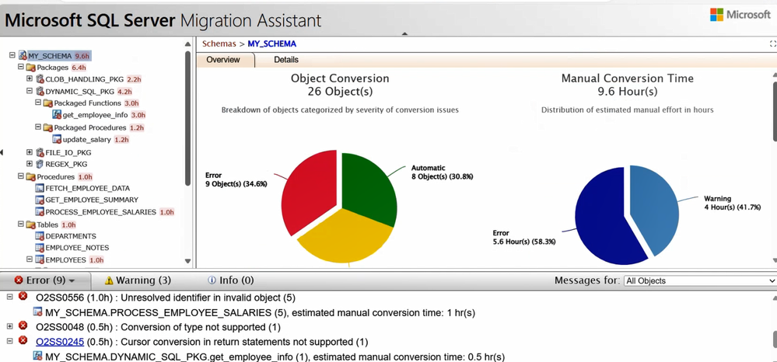777x362 pixels.
Task: Click the EMPLOYEES table icon
Action: [40, 259]
